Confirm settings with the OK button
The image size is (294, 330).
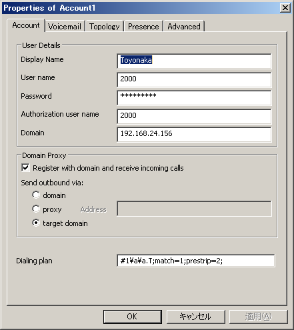click(x=133, y=317)
